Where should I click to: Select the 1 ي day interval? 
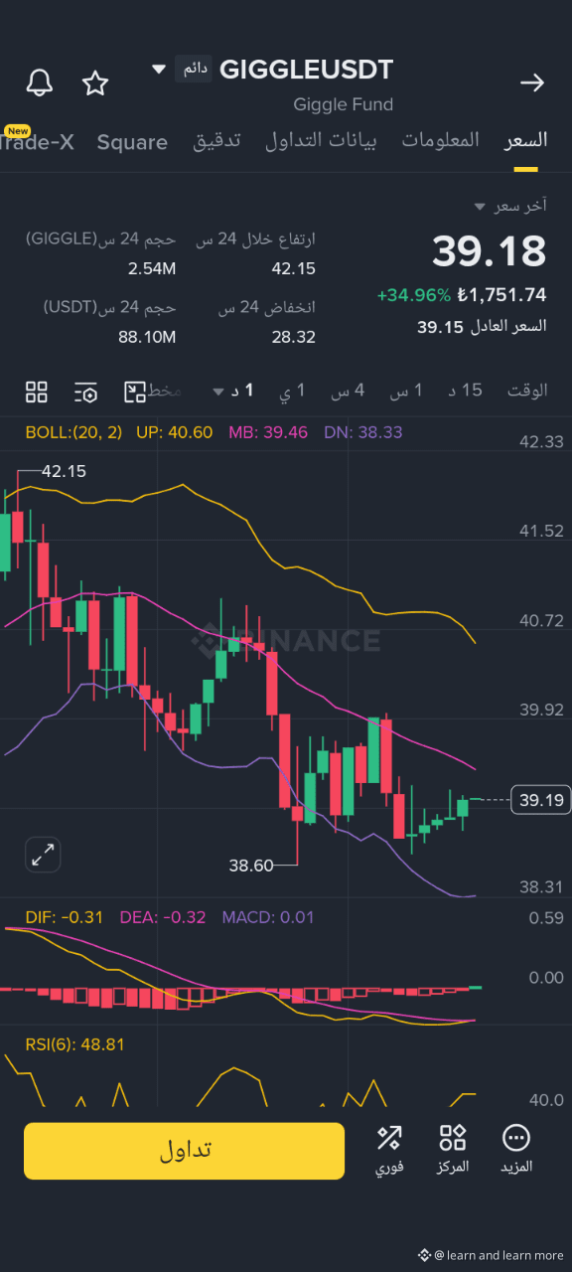pos(292,391)
